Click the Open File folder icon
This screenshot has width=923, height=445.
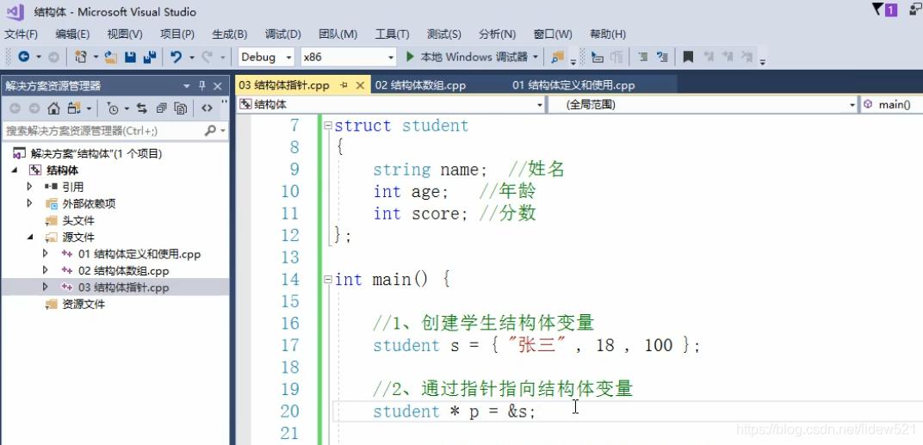click(x=111, y=57)
